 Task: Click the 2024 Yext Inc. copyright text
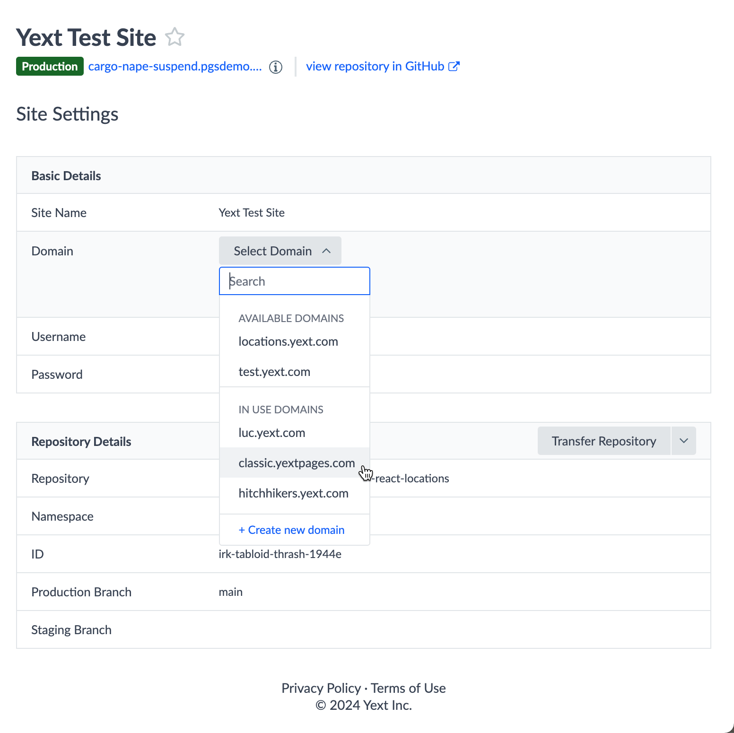pos(364,705)
